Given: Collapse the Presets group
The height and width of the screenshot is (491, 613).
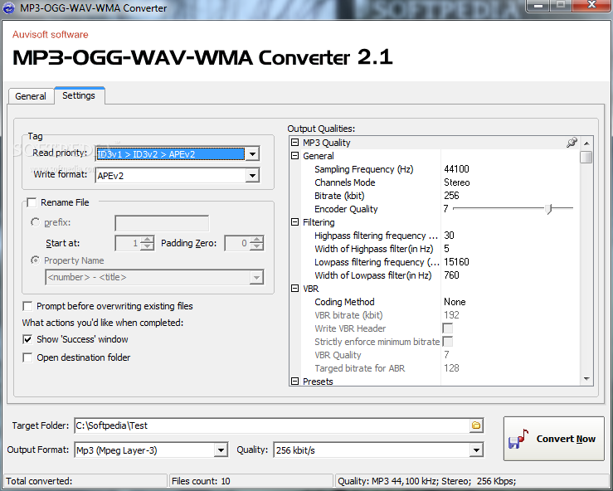Looking at the screenshot, I should pos(295,382).
